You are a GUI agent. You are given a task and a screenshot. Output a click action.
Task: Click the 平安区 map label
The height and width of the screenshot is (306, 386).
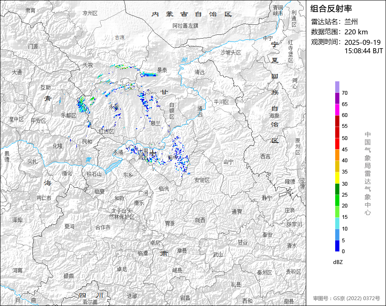(39, 121)
